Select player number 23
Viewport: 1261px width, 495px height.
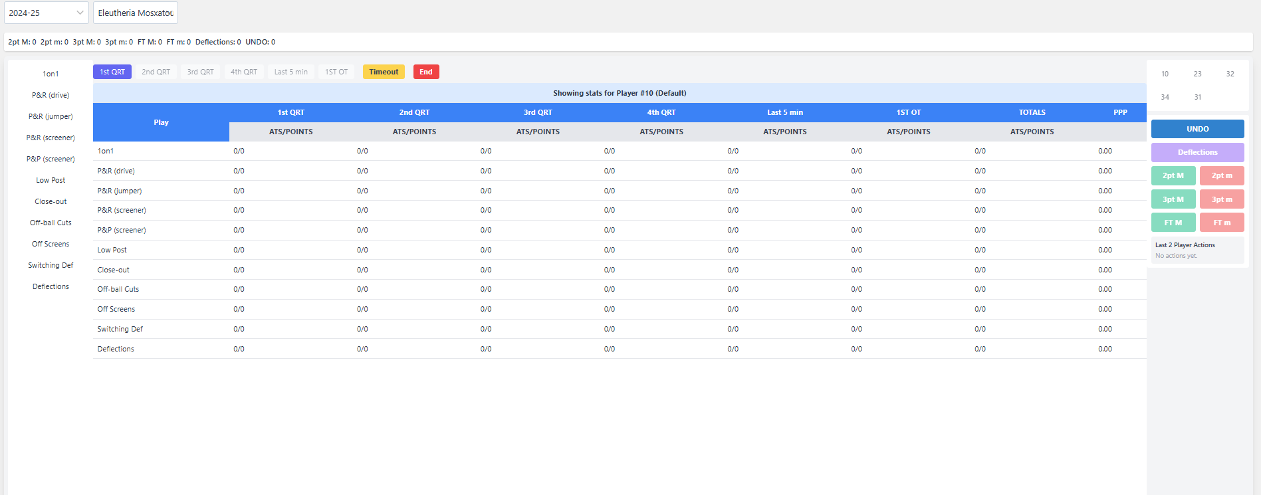tap(1197, 74)
